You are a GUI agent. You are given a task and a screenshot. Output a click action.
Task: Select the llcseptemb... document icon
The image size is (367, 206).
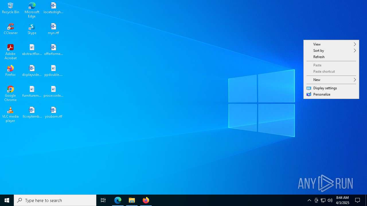[32, 112]
